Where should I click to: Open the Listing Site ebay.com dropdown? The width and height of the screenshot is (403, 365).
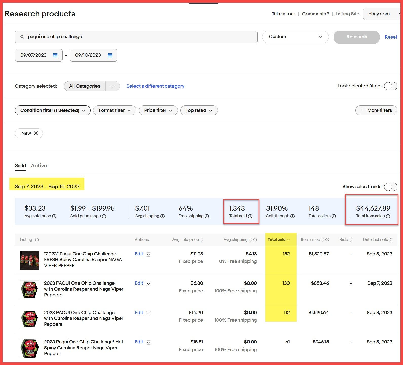(x=382, y=14)
